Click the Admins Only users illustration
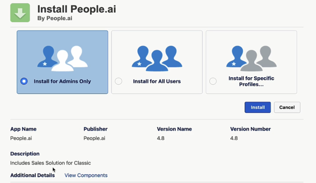This screenshot has height=183, width=316. pyautogui.click(x=63, y=58)
